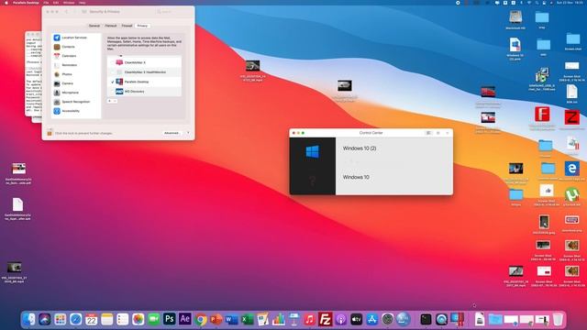Click the Windows logo thumbnail in Control Center
The height and width of the screenshot is (330, 587).
point(313,151)
